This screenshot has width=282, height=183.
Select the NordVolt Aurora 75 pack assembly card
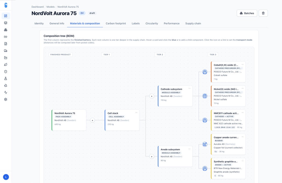(69, 120)
